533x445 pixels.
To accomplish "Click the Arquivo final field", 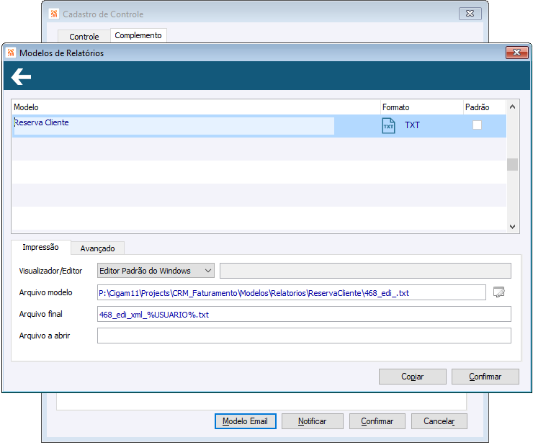I will point(304,314).
